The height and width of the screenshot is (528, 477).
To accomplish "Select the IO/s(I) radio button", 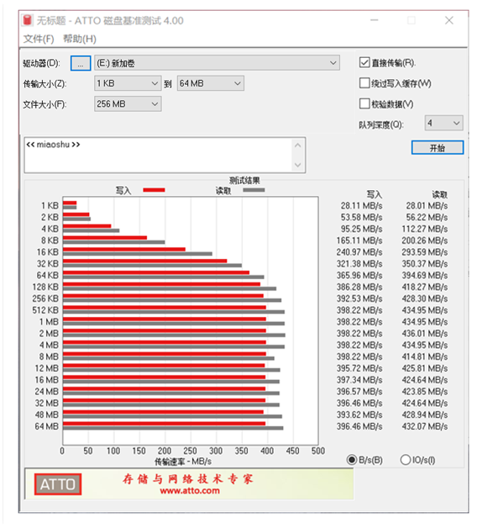I will [x=406, y=460].
